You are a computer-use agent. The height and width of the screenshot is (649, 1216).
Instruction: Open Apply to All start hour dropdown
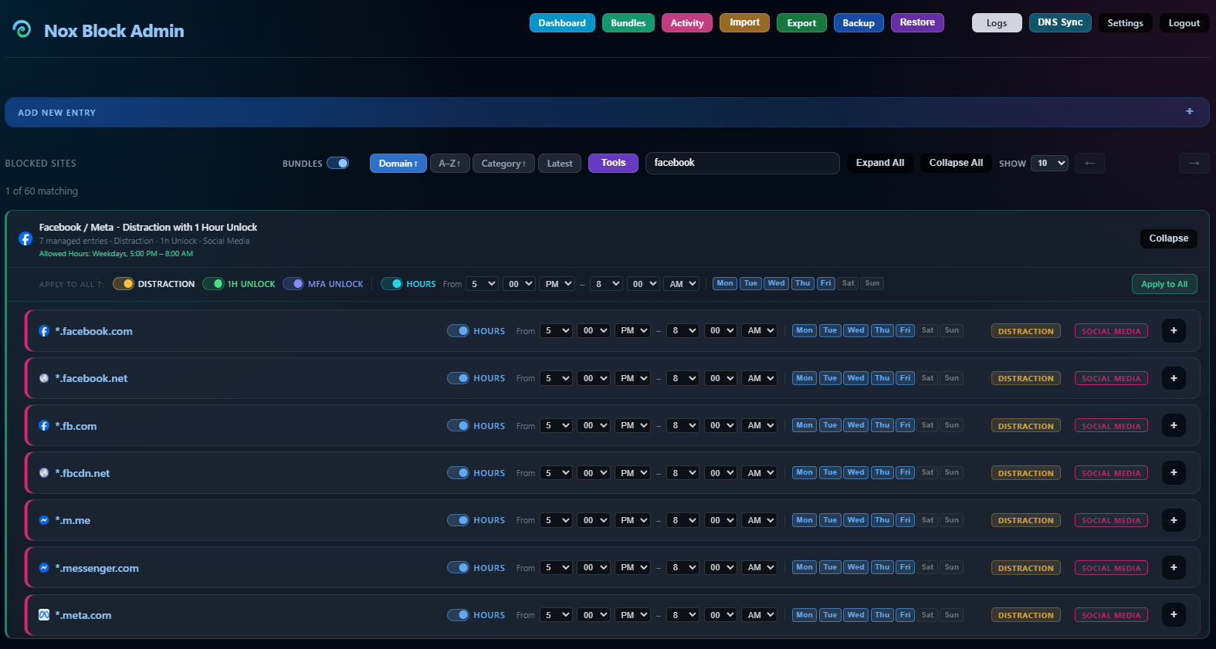pyautogui.click(x=482, y=284)
